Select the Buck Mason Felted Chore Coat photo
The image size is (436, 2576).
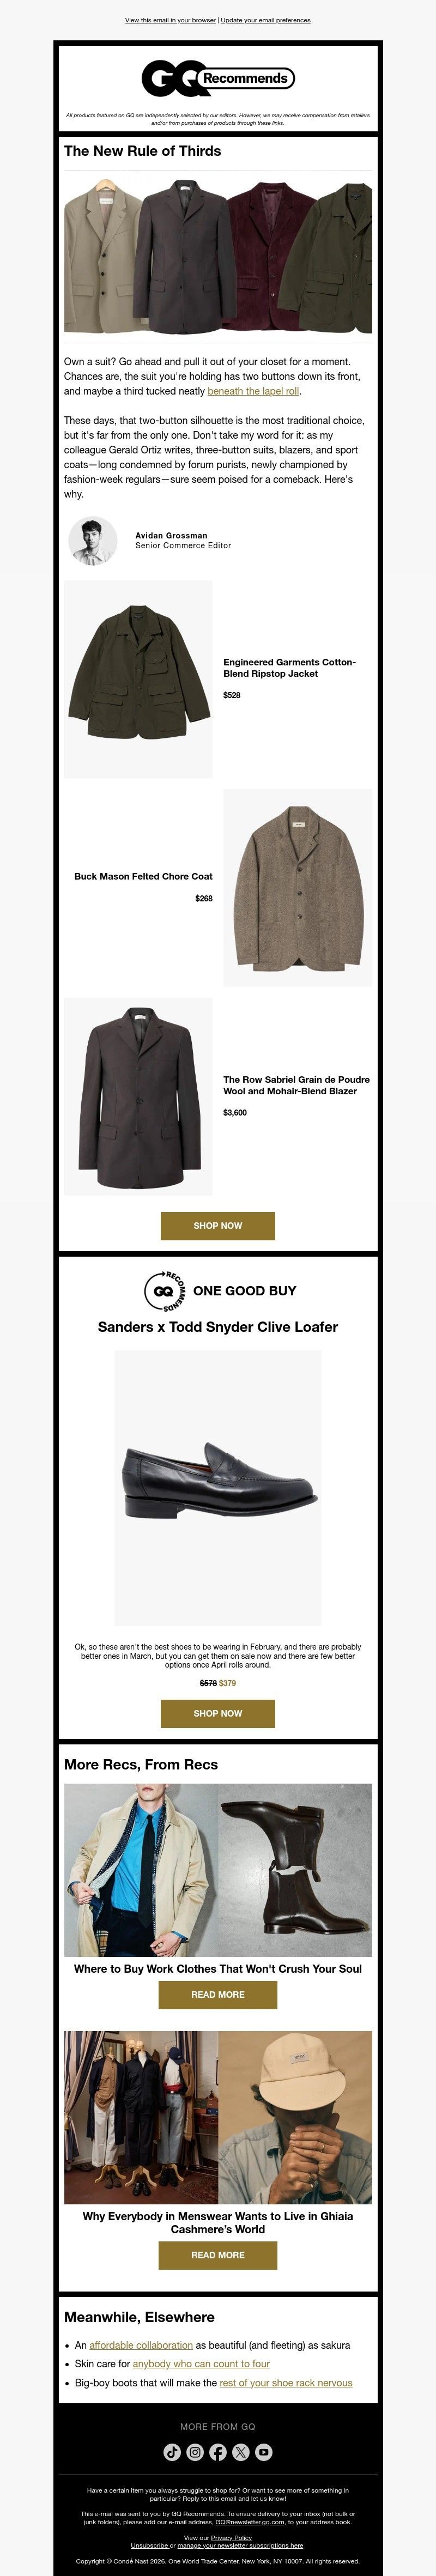click(x=298, y=888)
